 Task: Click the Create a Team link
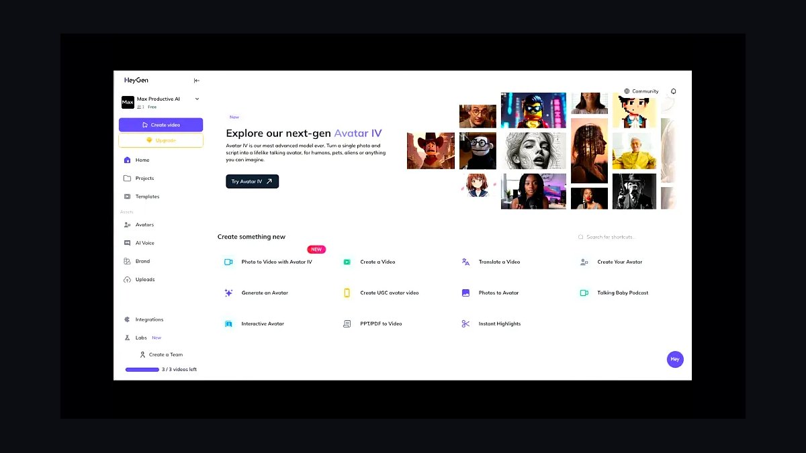coord(161,354)
